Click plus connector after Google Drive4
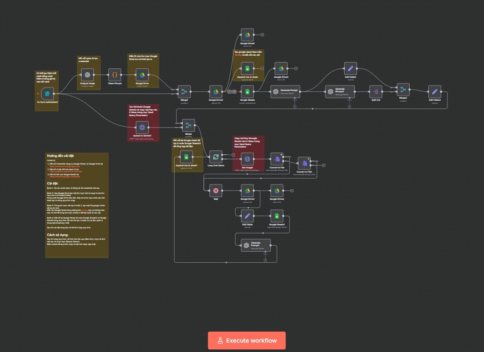 [x=292, y=191]
